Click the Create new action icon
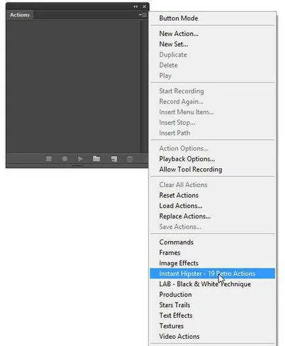 114,159
